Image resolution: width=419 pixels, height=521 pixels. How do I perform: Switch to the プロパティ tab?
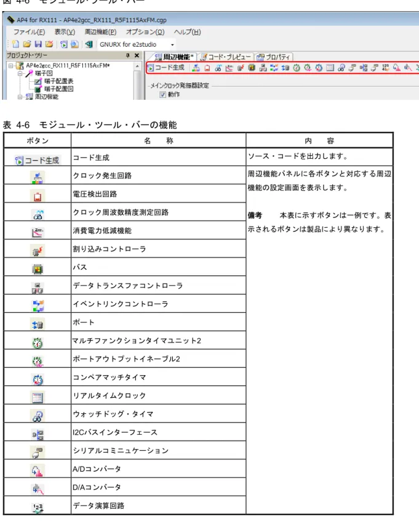pyautogui.click(x=274, y=57)
